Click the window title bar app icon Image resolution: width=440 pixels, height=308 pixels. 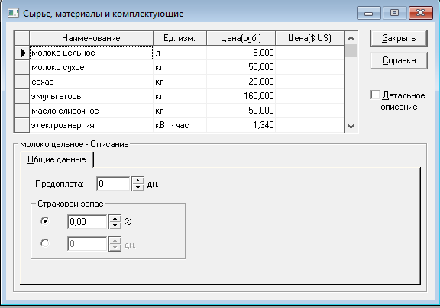point(13,13)
